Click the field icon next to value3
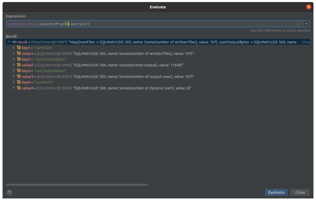 click(x=19, y=76)
